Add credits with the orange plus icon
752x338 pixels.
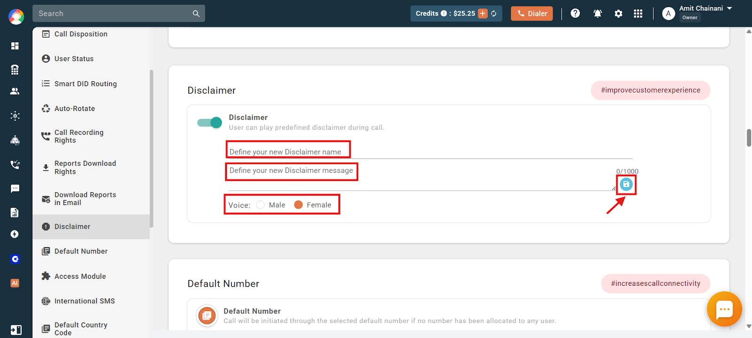click(483, 14)
